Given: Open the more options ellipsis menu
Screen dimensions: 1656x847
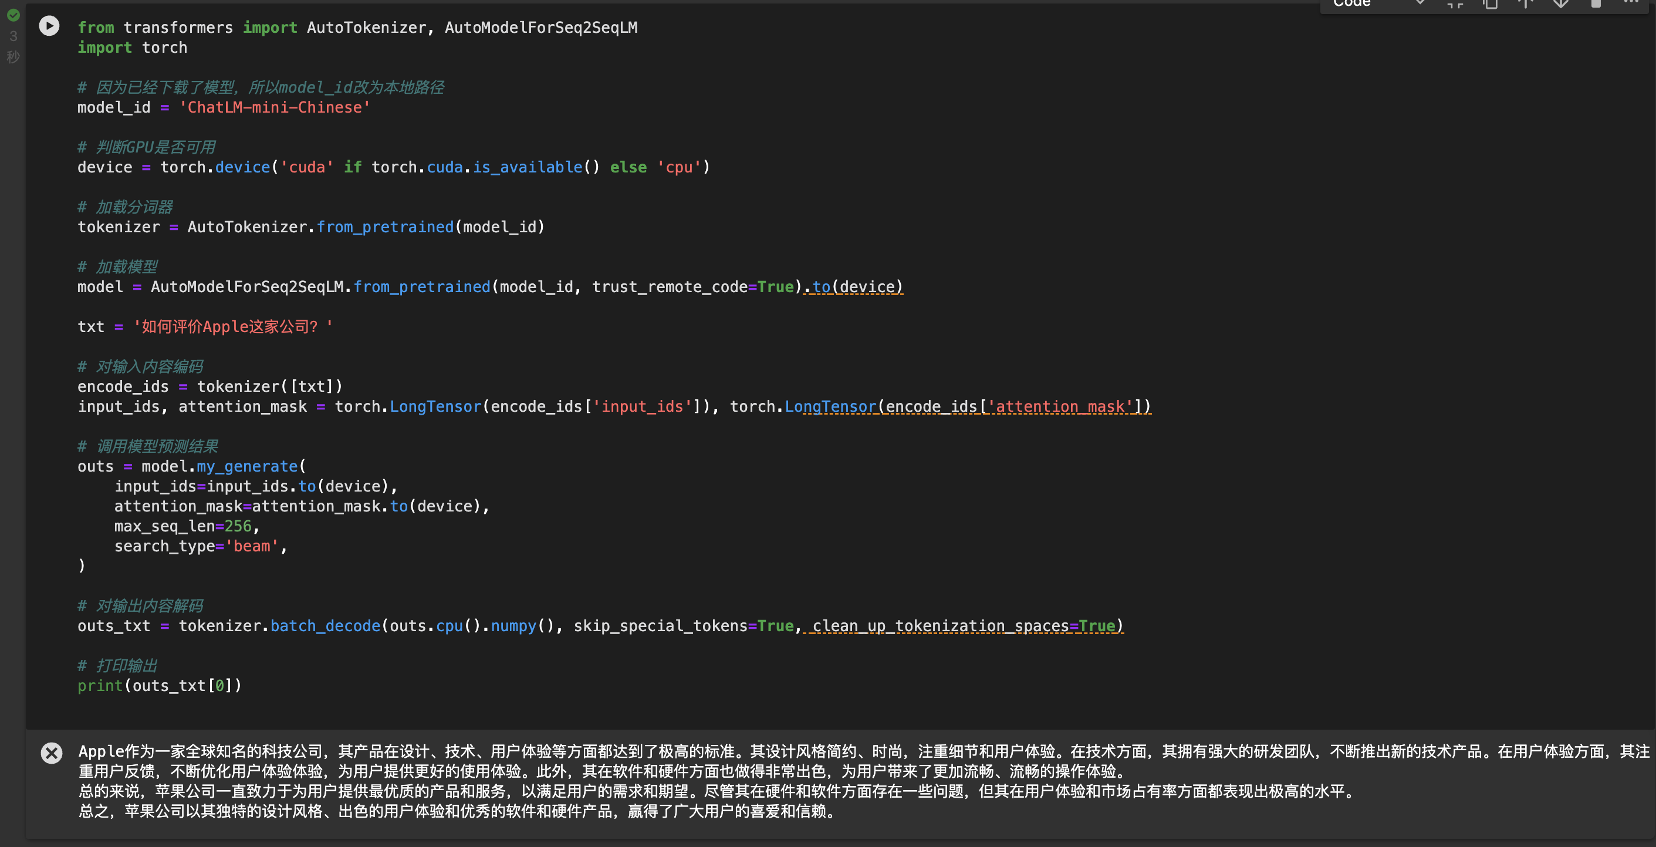Looking at the screenshot, I should tap(1631, 2).
